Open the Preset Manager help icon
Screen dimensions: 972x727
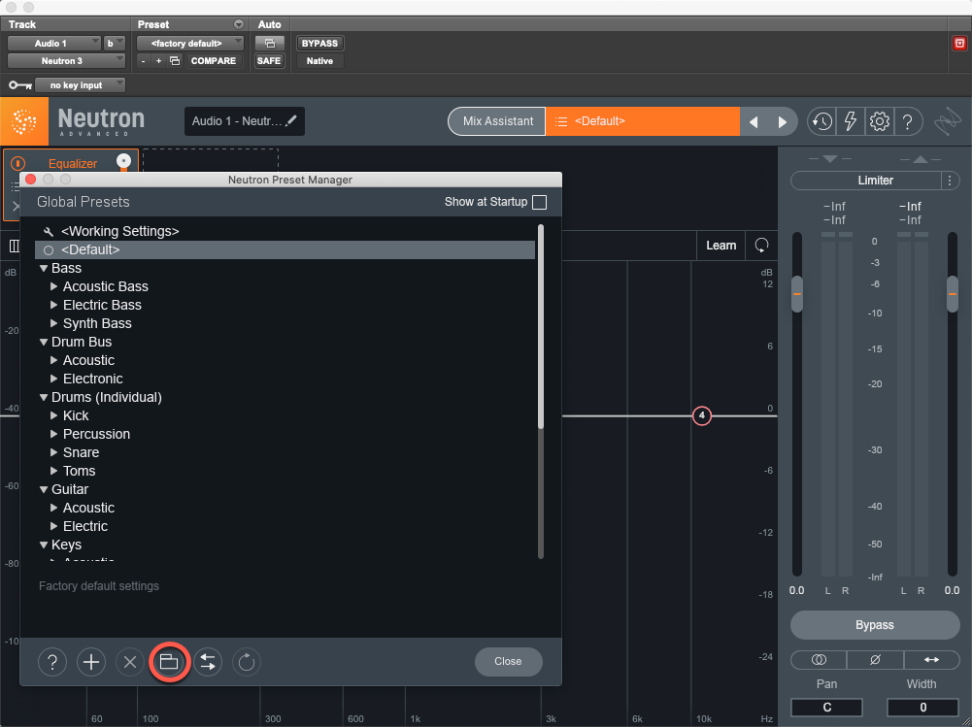[x=52, y=662]
